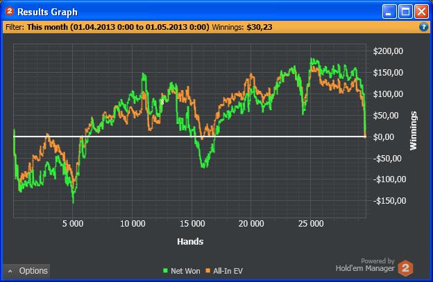Click the green Net Won legend swatch
The image size is (433, 282).
[165, 271]
